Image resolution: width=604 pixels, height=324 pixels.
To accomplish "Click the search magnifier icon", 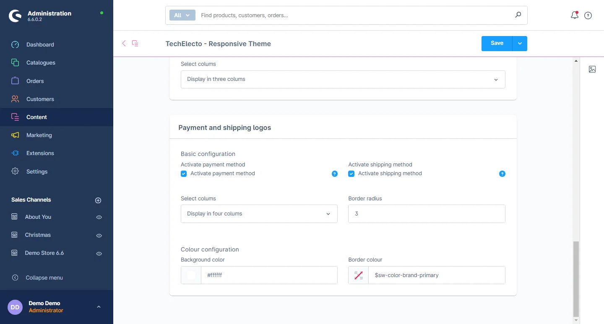I will click(518, 15).
